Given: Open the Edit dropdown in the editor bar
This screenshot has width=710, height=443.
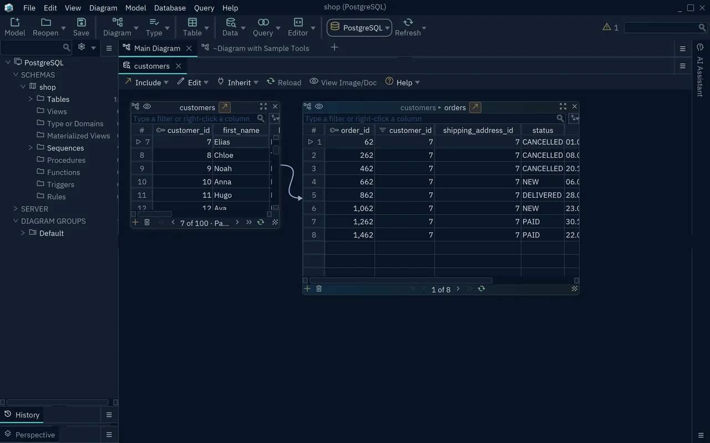Looking at the screenshot, I should click(x=193, y=82).
